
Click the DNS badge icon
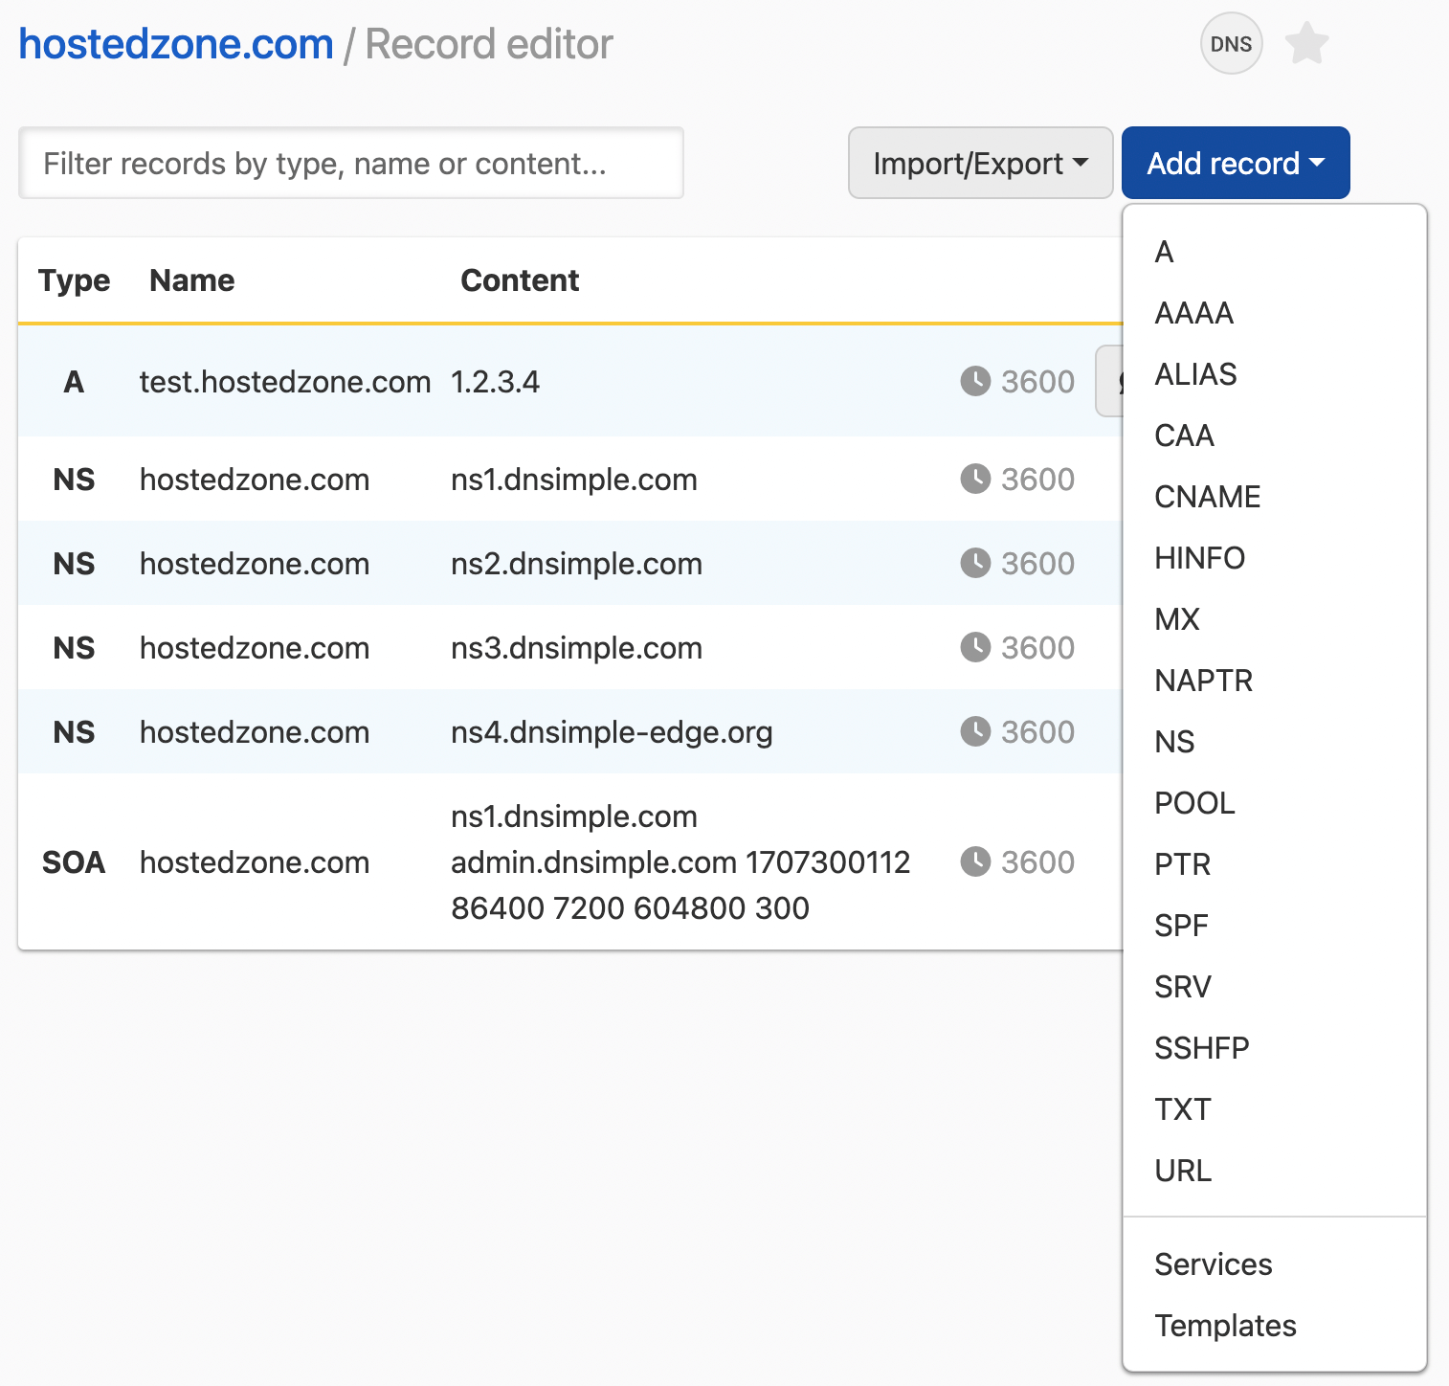(x=1231, y=43)
